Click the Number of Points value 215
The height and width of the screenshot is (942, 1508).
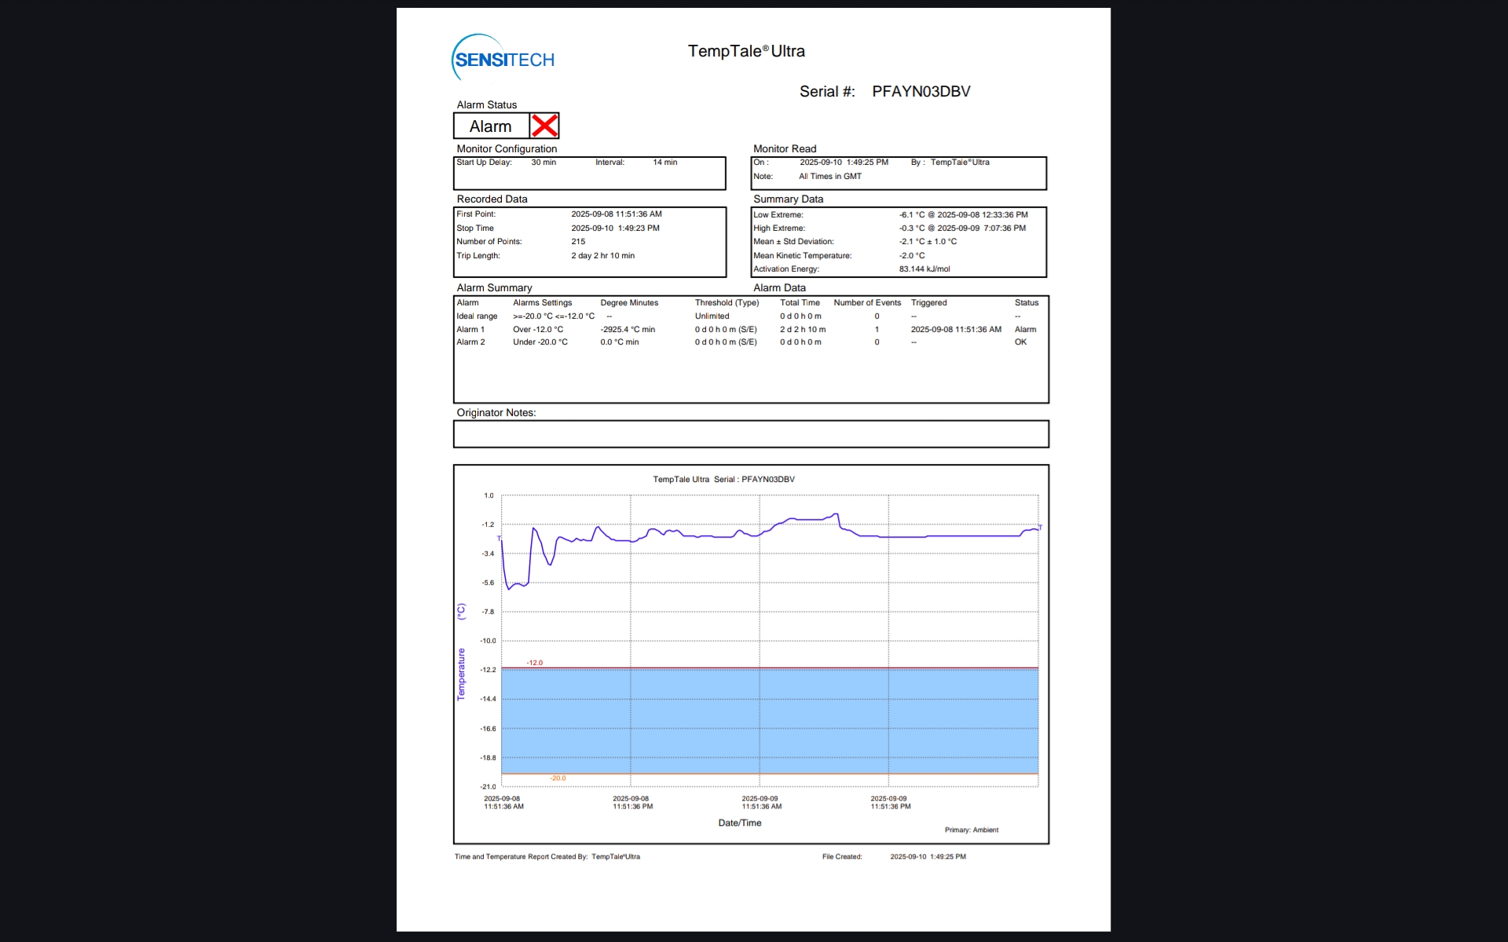578,242
